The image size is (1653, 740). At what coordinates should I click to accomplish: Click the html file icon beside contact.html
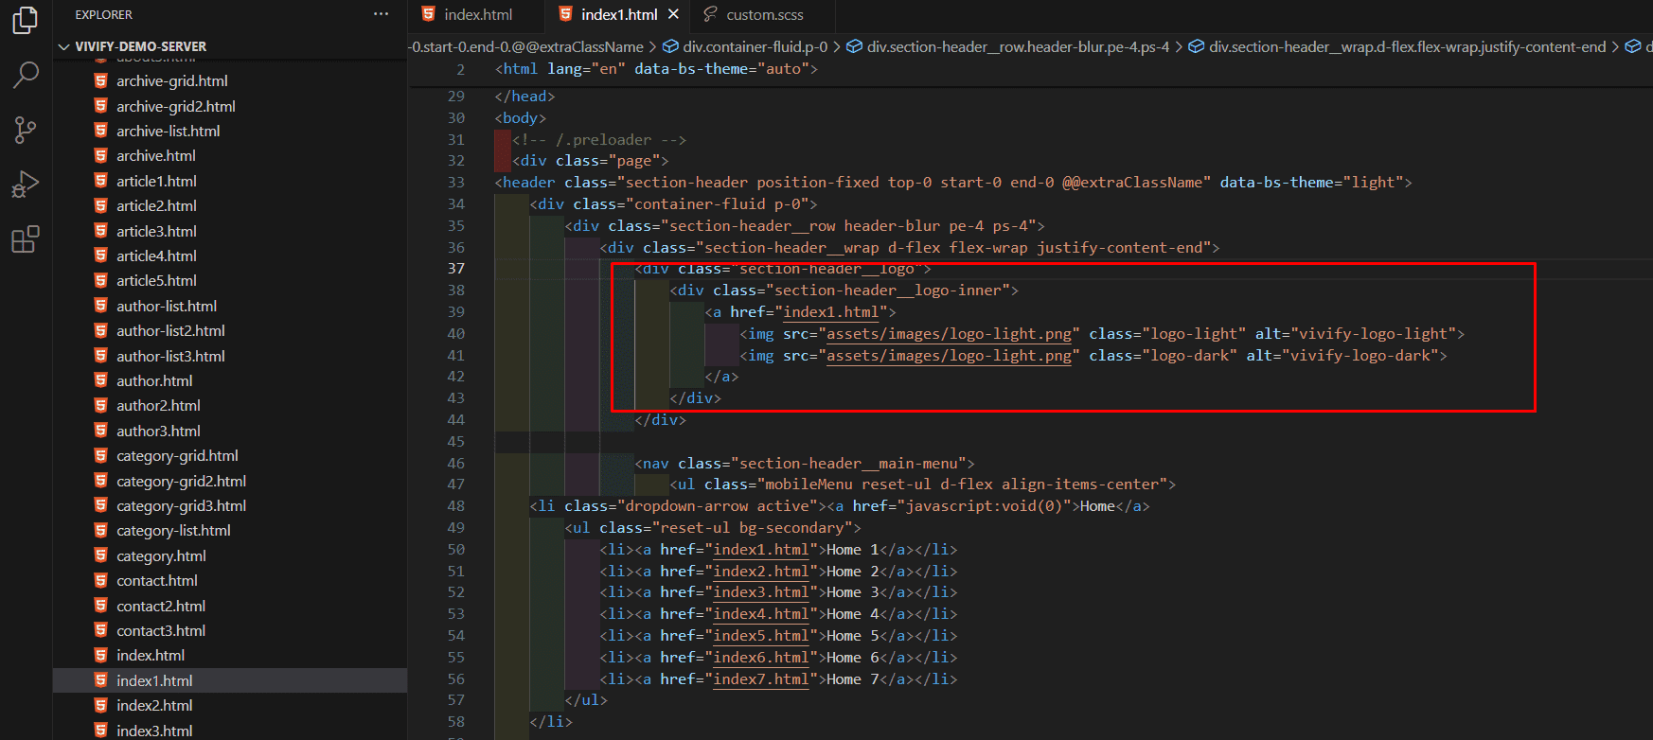coord(100,580)
